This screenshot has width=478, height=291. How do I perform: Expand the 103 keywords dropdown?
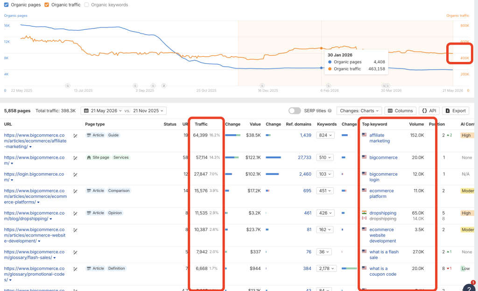click(325, 174)
